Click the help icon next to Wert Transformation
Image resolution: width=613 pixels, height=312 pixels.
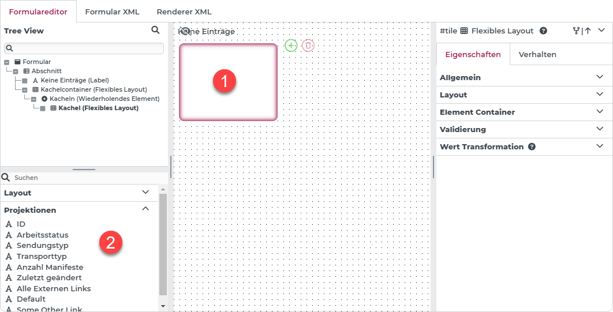tap(532, 146)
